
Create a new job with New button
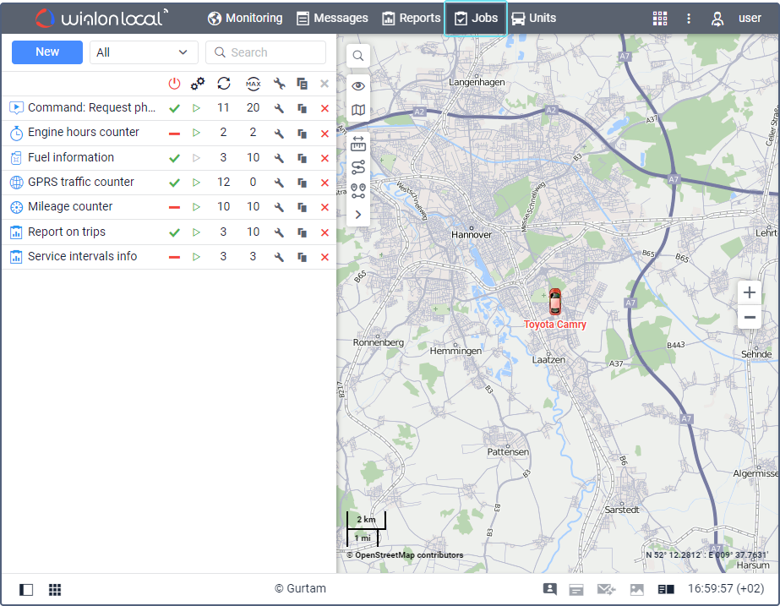[x=47, y=52]
